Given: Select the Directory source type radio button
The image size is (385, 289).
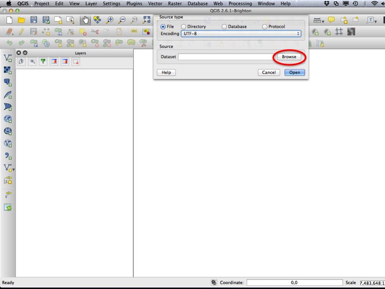Looking at the screenshot, I should coord(183,27).
